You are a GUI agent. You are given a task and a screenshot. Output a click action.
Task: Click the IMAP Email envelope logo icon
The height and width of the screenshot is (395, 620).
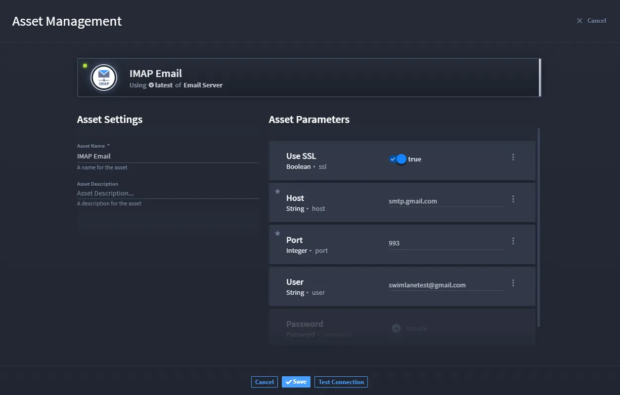[x=104, y=78]
